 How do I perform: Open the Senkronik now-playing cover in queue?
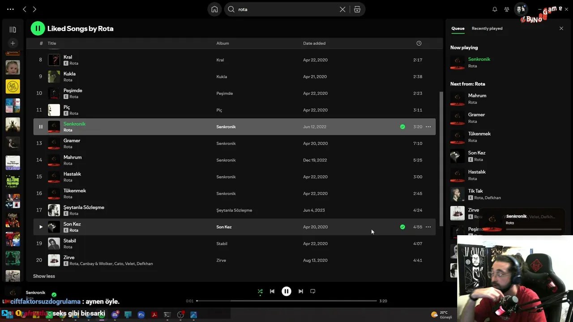[458, 63]
